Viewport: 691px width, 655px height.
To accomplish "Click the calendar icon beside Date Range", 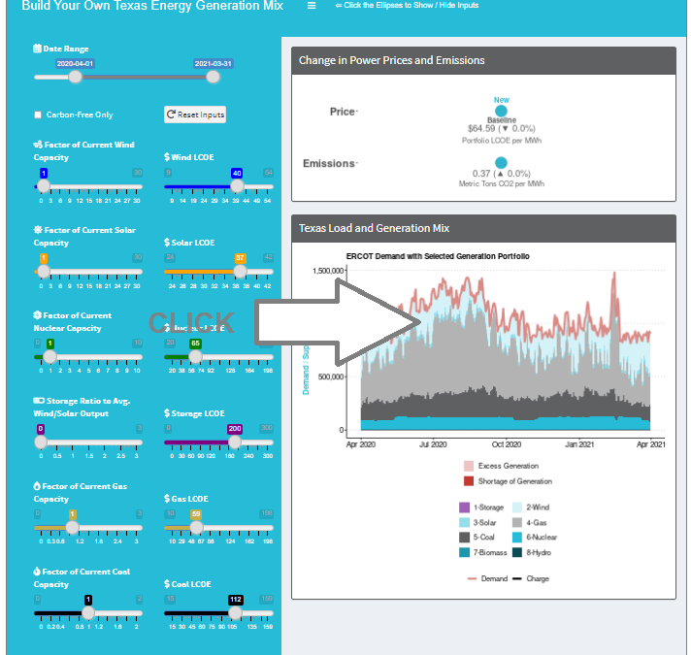I will tap(37, 49).
